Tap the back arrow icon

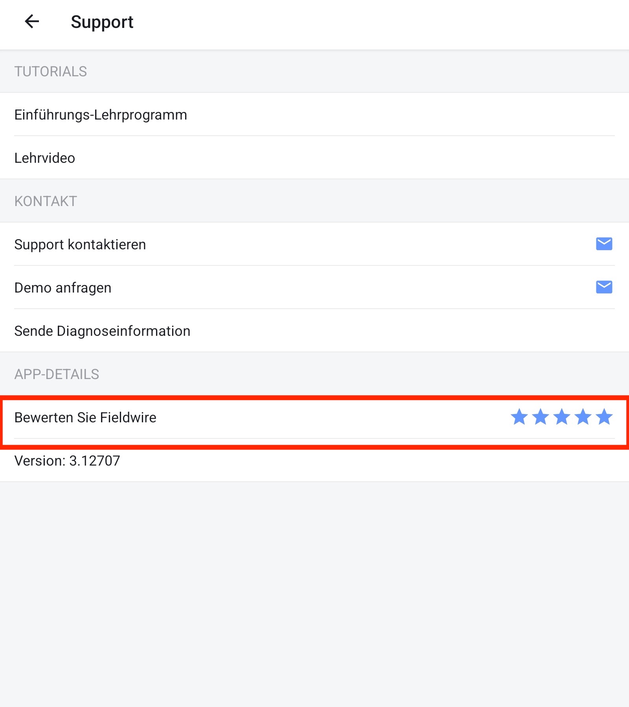click(32, 22)
